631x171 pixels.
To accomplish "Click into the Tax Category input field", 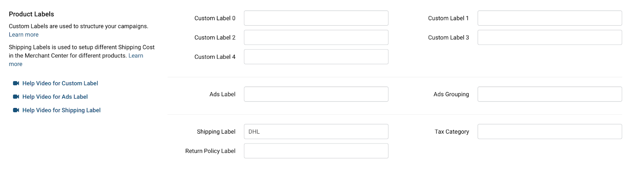I will tap(549, 132).
